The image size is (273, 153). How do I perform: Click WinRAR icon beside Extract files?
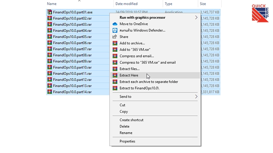click(x=115, y=69)
